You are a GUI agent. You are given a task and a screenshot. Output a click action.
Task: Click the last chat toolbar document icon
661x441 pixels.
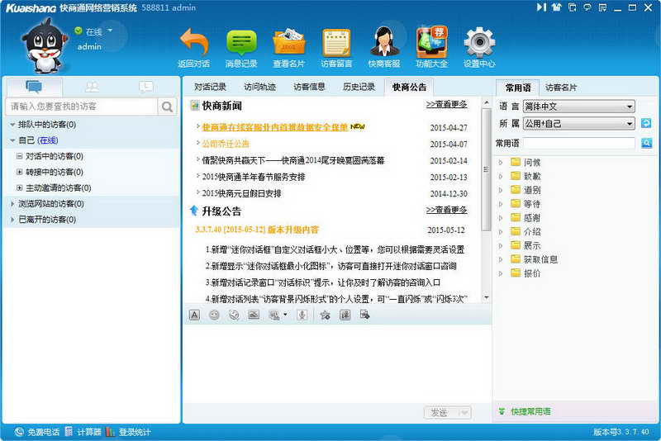coord(364,315)
